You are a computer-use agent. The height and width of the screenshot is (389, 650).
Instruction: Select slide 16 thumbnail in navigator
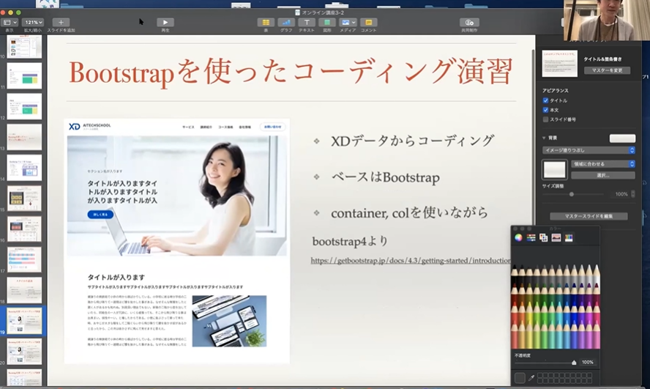click(x=24, y=229)
